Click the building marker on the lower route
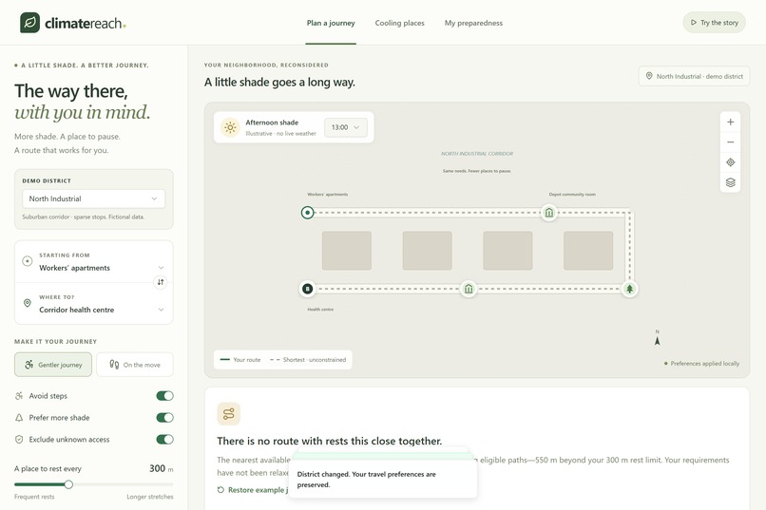Viewport: 766px width, 510px height. tap(469, 289)
